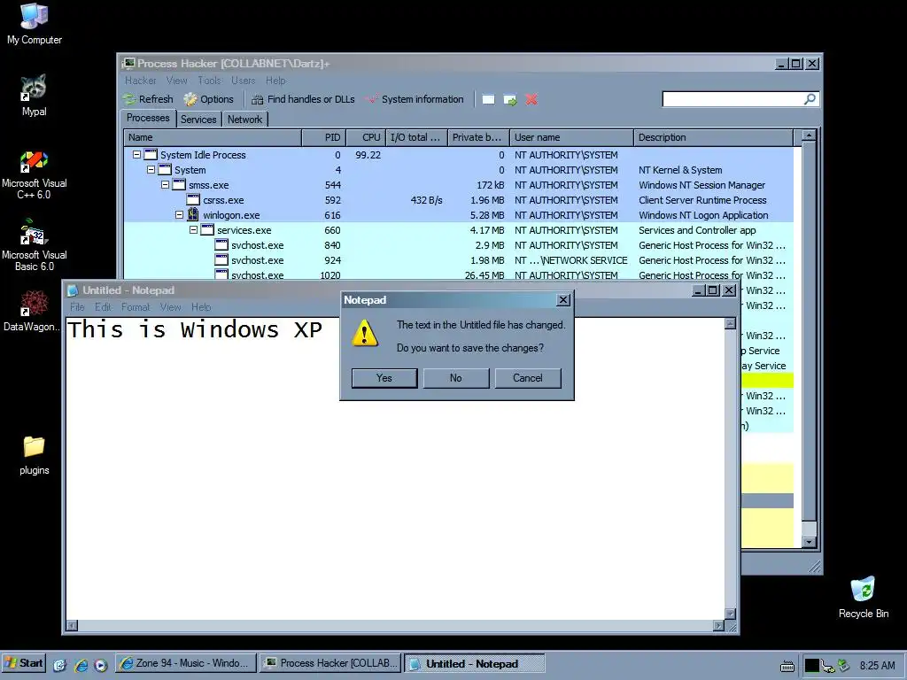Screen dimensions: 907x680
Task: Open the Tools menu
Action: (x=209, y=81)
